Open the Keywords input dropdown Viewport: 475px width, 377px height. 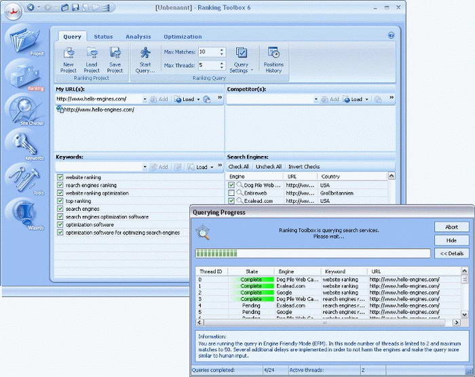click(x=145, y=167)
